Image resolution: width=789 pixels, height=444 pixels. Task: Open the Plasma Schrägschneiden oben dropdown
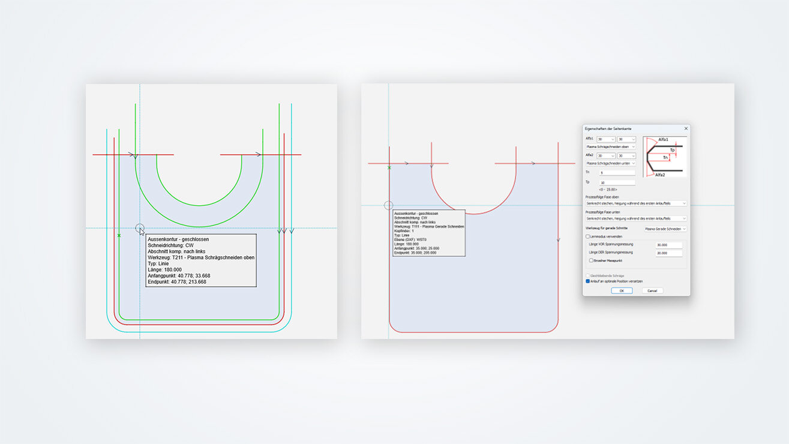tap(611, 146)
